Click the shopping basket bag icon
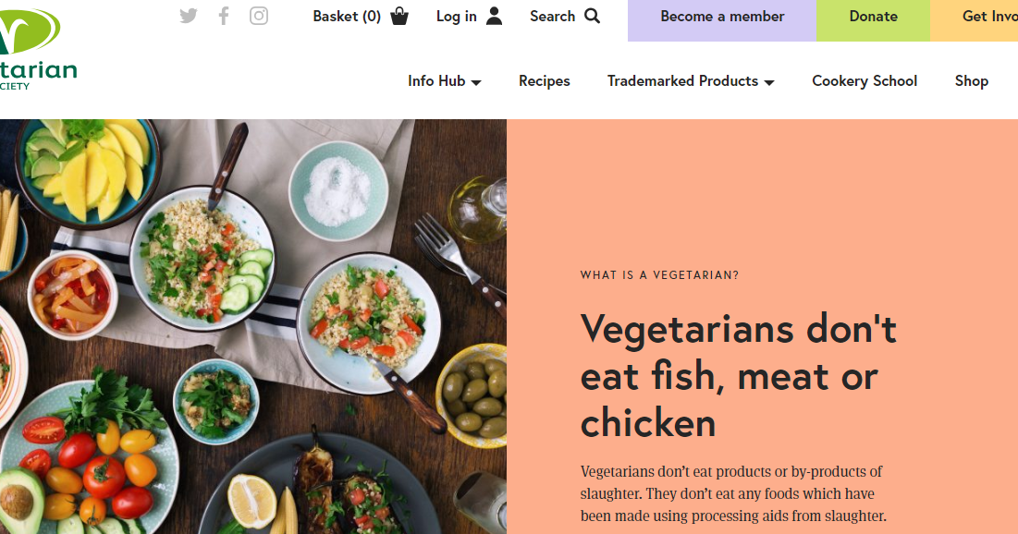Screen dimensions: 1018x534 click(399, 16)
